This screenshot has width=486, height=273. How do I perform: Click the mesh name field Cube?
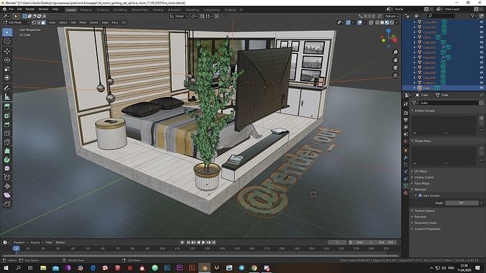(x=449, y=103)
